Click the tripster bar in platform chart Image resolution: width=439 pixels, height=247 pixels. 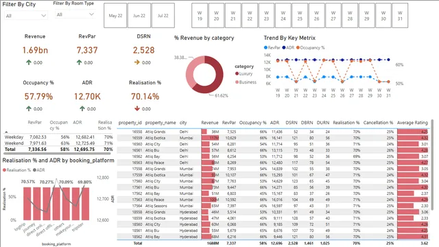(x=85, y=204)
